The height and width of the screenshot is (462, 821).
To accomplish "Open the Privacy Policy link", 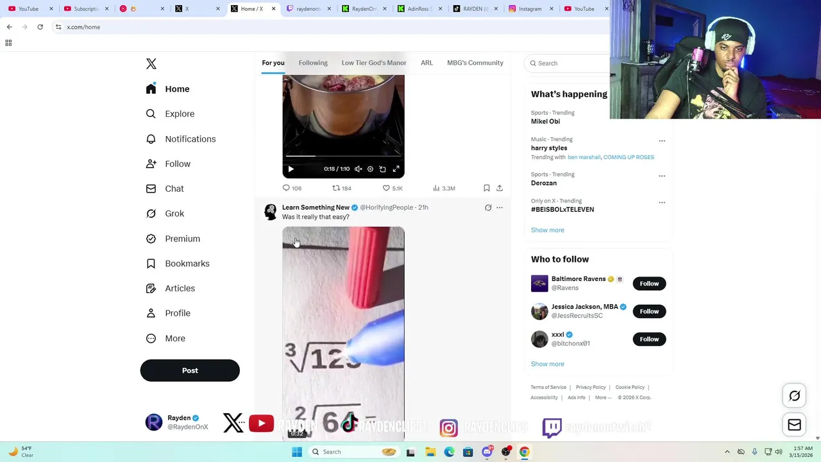I will pos(591,387).
